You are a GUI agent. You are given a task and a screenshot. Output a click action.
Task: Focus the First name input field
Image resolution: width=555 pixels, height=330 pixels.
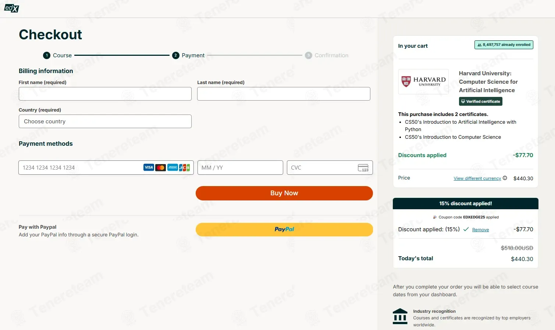click(x=105, y=94)
